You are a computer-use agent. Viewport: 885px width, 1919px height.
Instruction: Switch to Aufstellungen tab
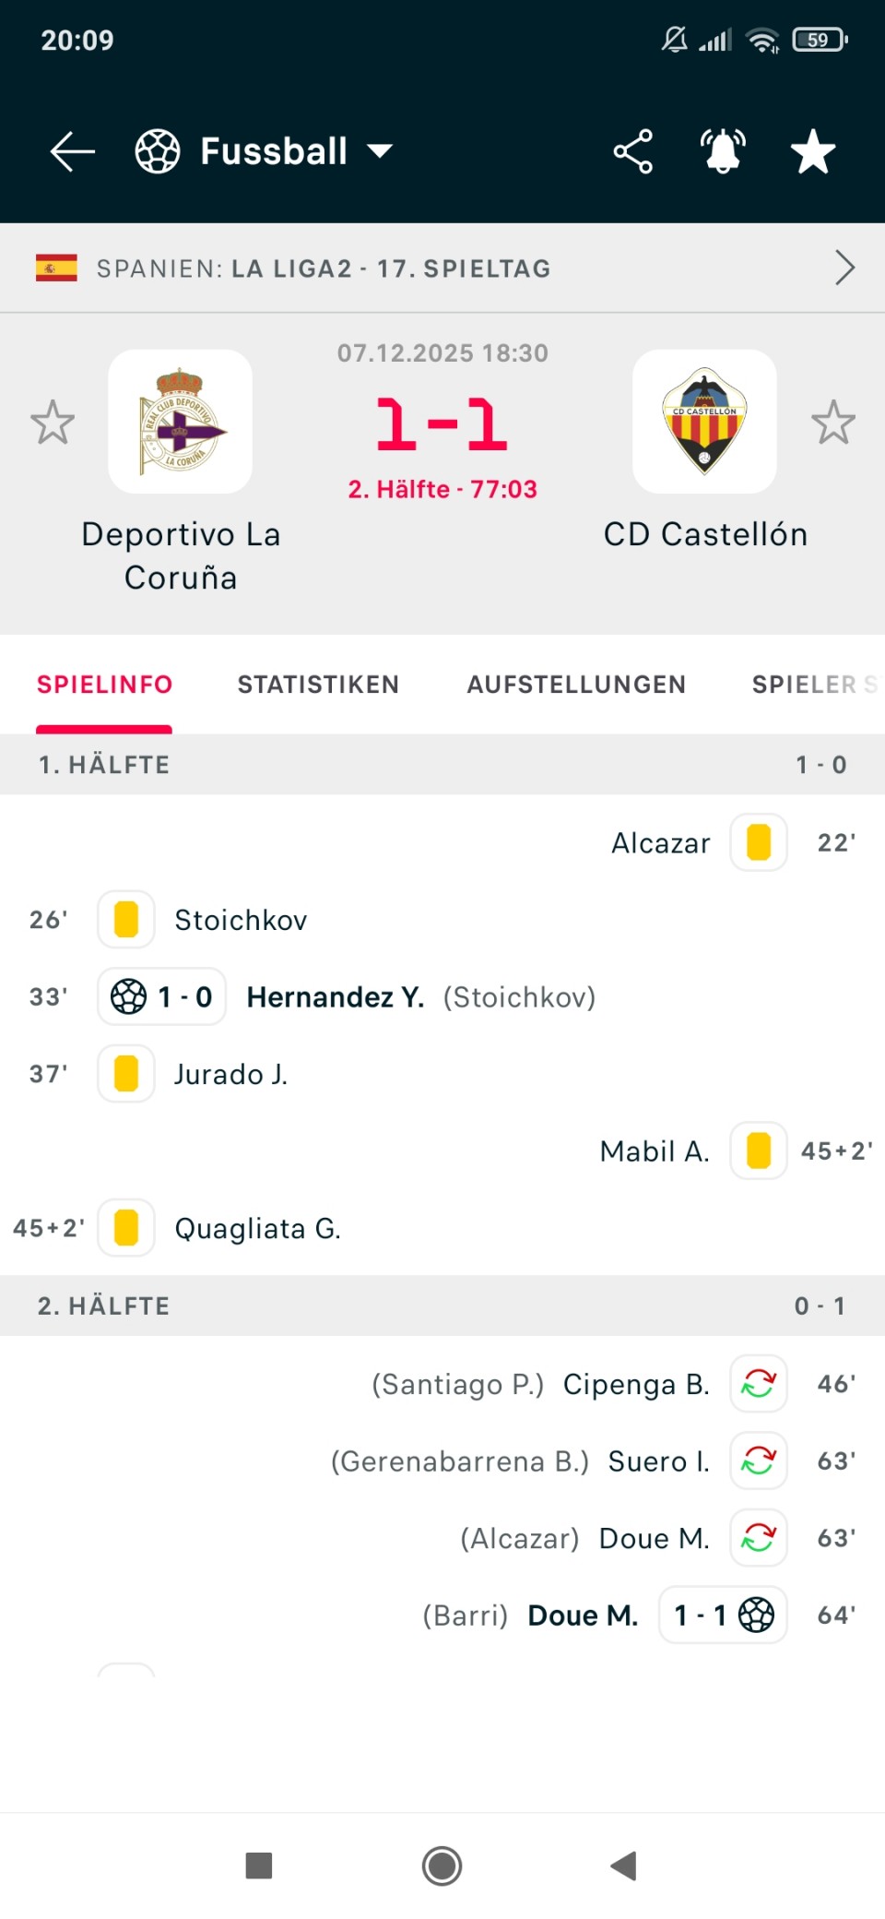click(x=576, y=685)
